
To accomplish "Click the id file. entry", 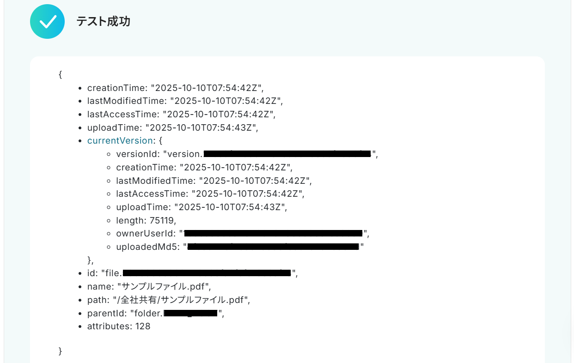I will coord(192,273).
